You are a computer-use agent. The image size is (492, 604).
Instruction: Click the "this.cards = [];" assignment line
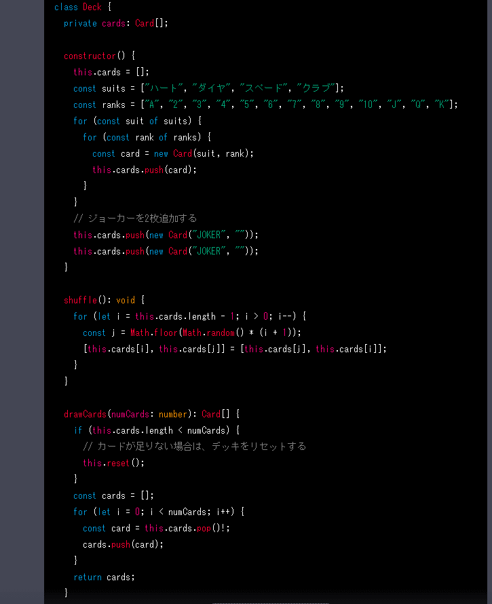point(111,73)
